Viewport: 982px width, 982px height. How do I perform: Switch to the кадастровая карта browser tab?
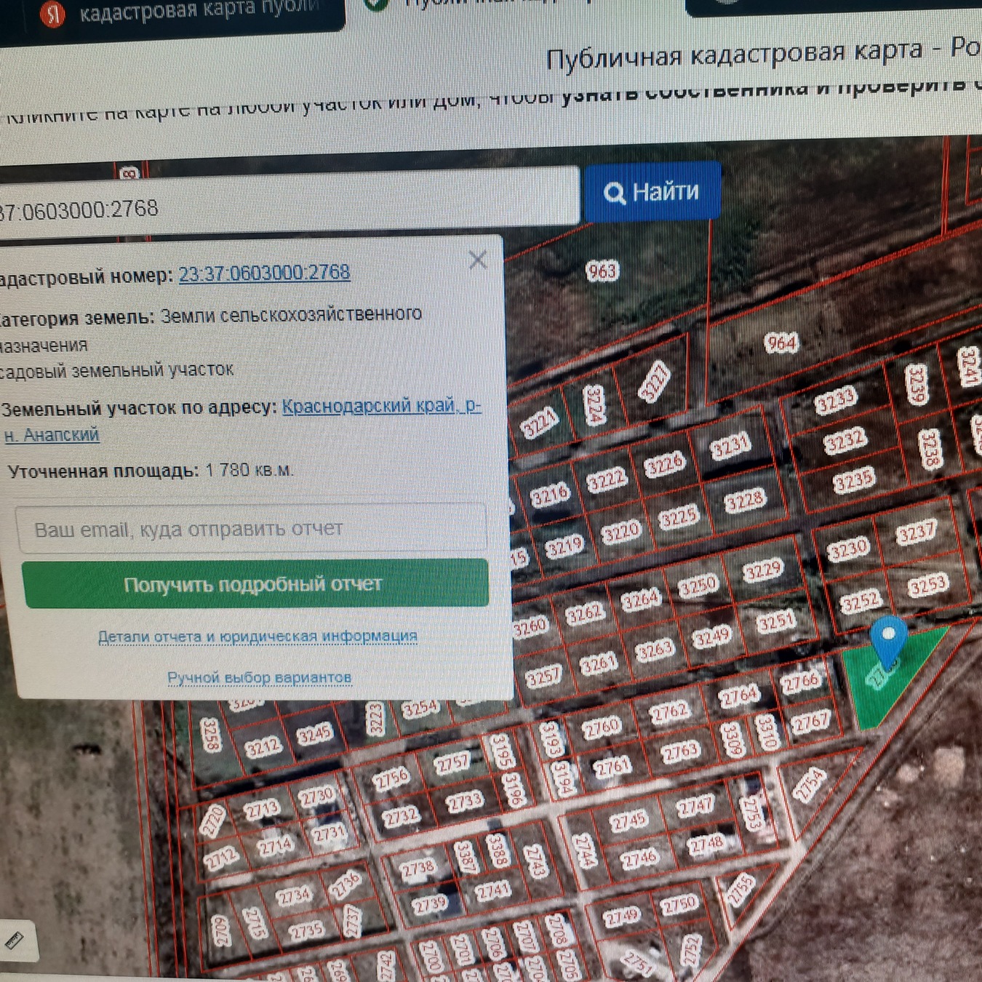click(198, 12)
